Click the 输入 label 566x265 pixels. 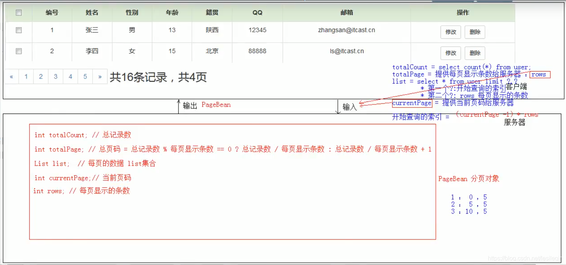coord(350,107)
